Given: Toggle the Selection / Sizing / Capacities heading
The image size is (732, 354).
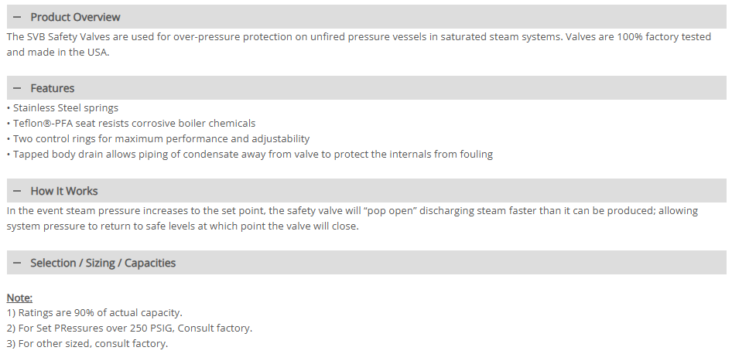Looking at the screenshot, I should pyautogui.click(x=103, y=263).
